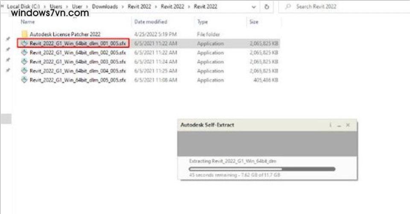Sort files by the Name column
Image resolution: width=410 pixels, height=214 pixels.
28,22
